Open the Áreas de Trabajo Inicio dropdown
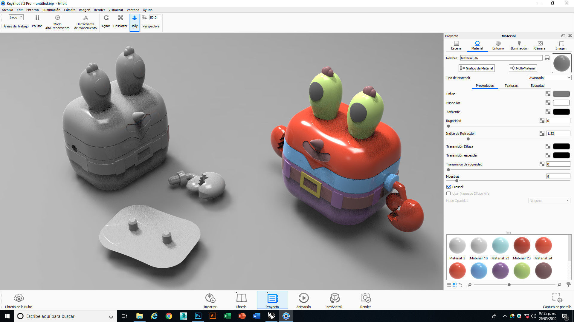 tap(16, 17)
